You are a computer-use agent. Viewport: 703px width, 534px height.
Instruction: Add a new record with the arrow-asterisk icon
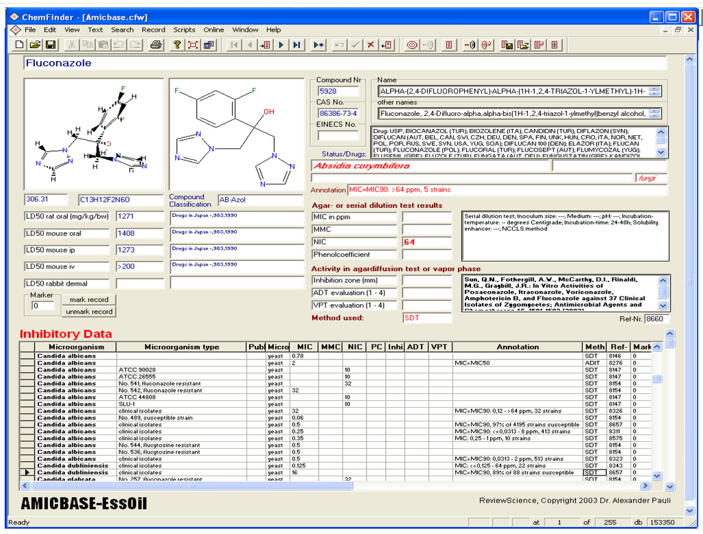[x=319, y=44]
